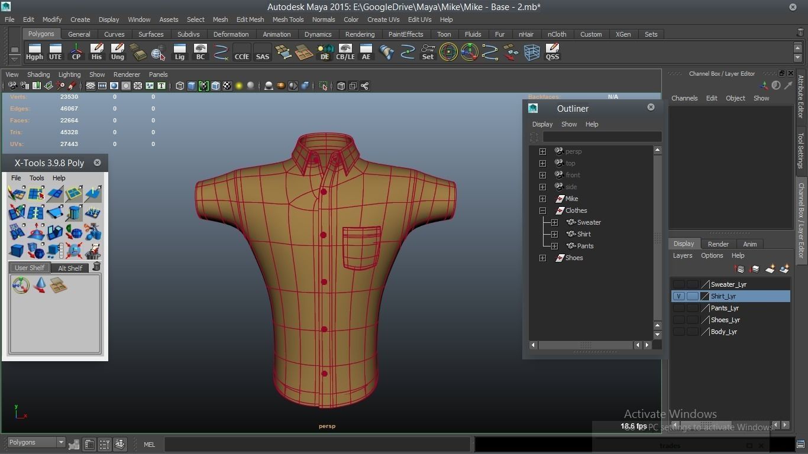Viewport: 808px width, 454px height.
Task: Click the MEL command line input
Action: click(318, 445)
